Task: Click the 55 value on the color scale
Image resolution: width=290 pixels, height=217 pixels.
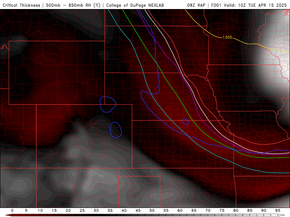Action: pyautogui.click(x=166, y=210)
